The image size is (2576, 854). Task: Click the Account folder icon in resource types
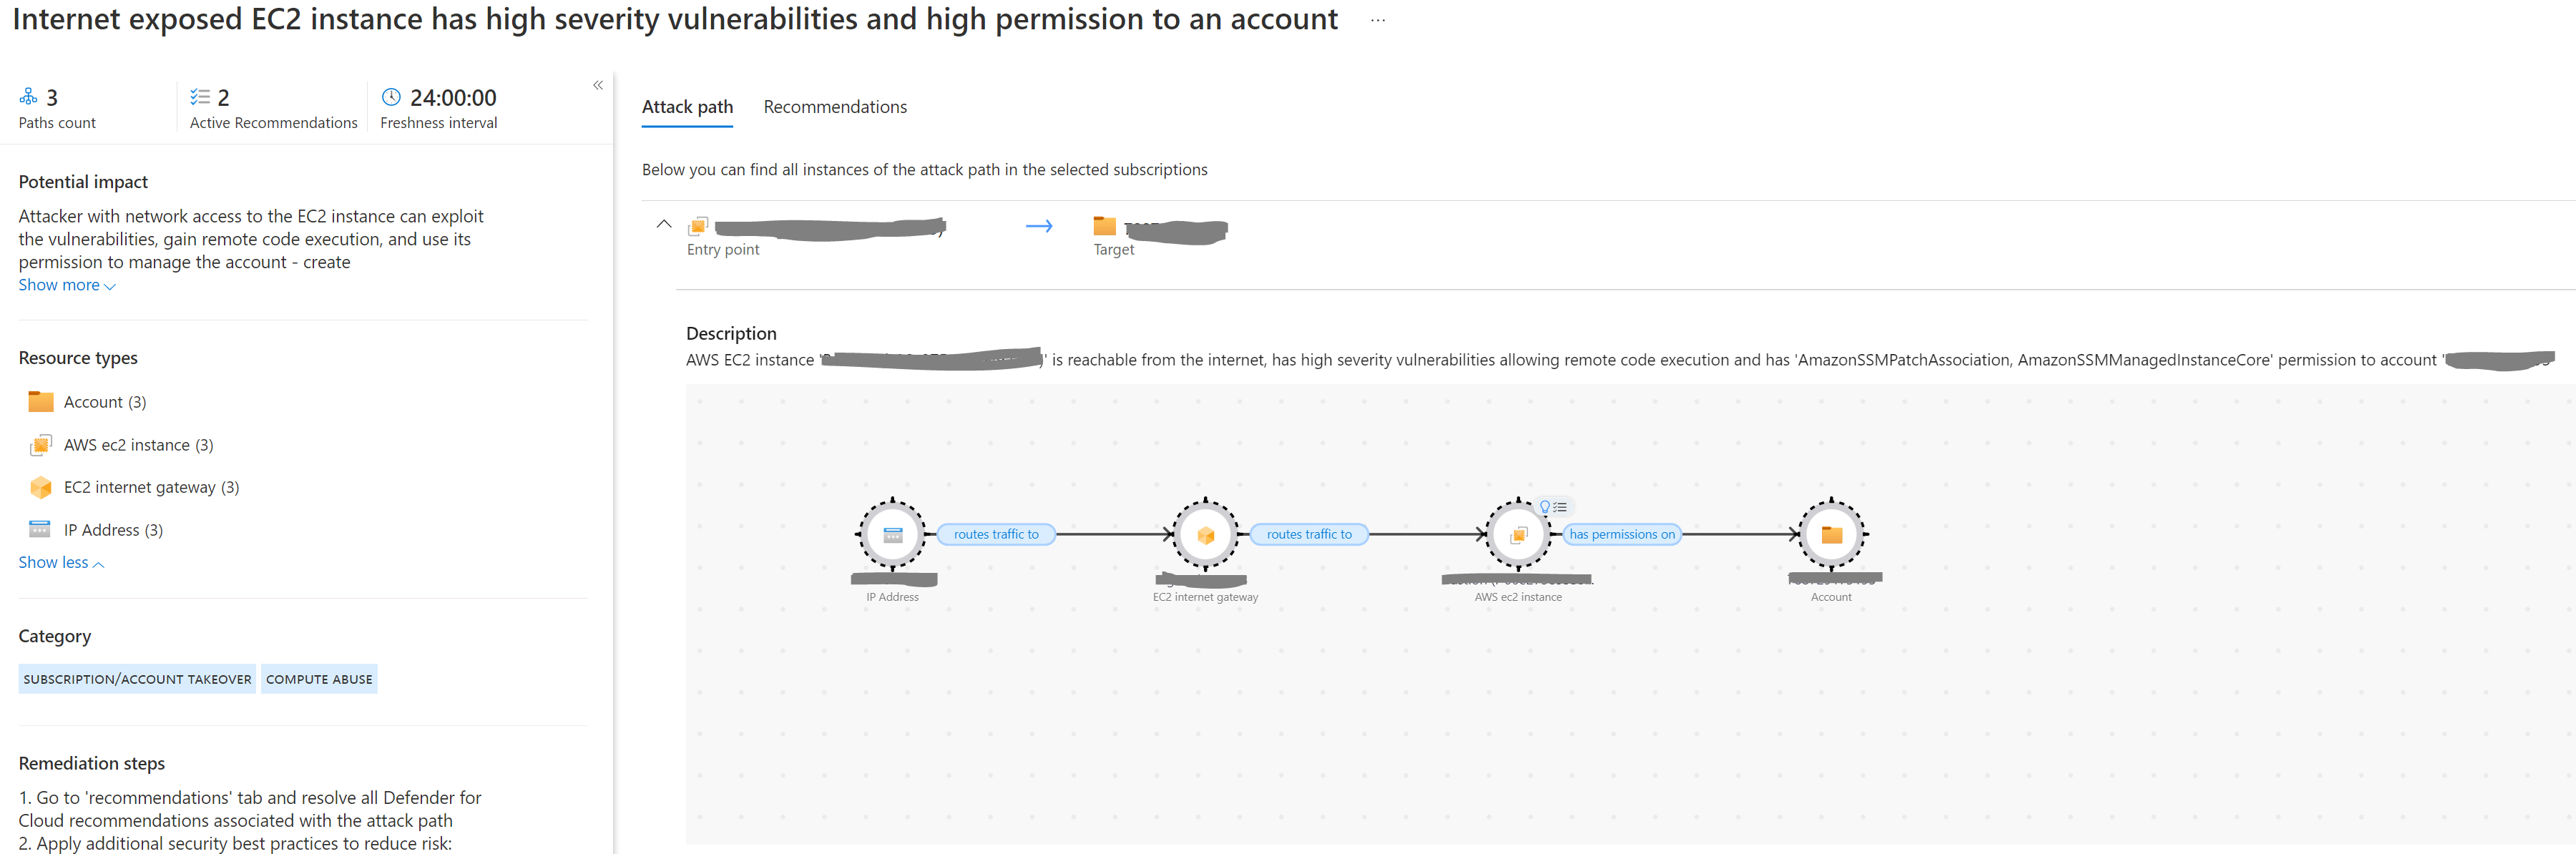click(41, 402)
